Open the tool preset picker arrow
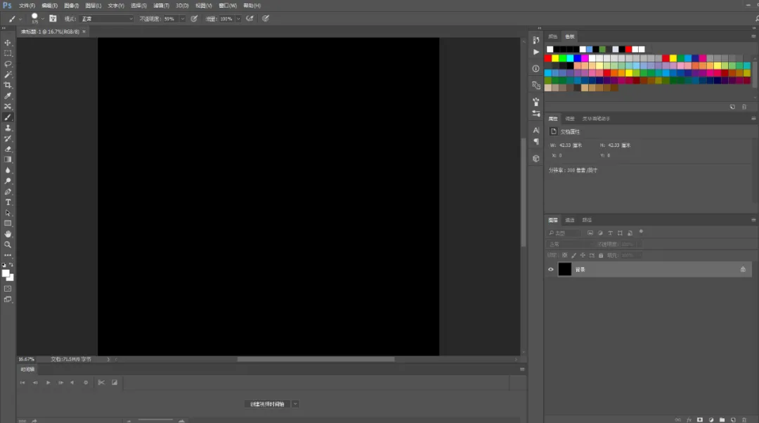This screenshot has height=423, width=759. tap(20, 19)
